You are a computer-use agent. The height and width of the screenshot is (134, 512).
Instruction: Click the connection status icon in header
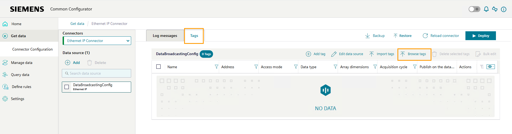(495, 9)
